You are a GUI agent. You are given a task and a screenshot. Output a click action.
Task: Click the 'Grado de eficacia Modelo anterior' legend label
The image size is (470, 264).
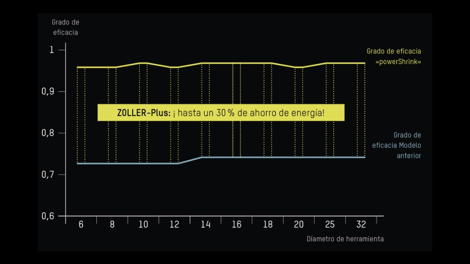(x=397, y=145)
